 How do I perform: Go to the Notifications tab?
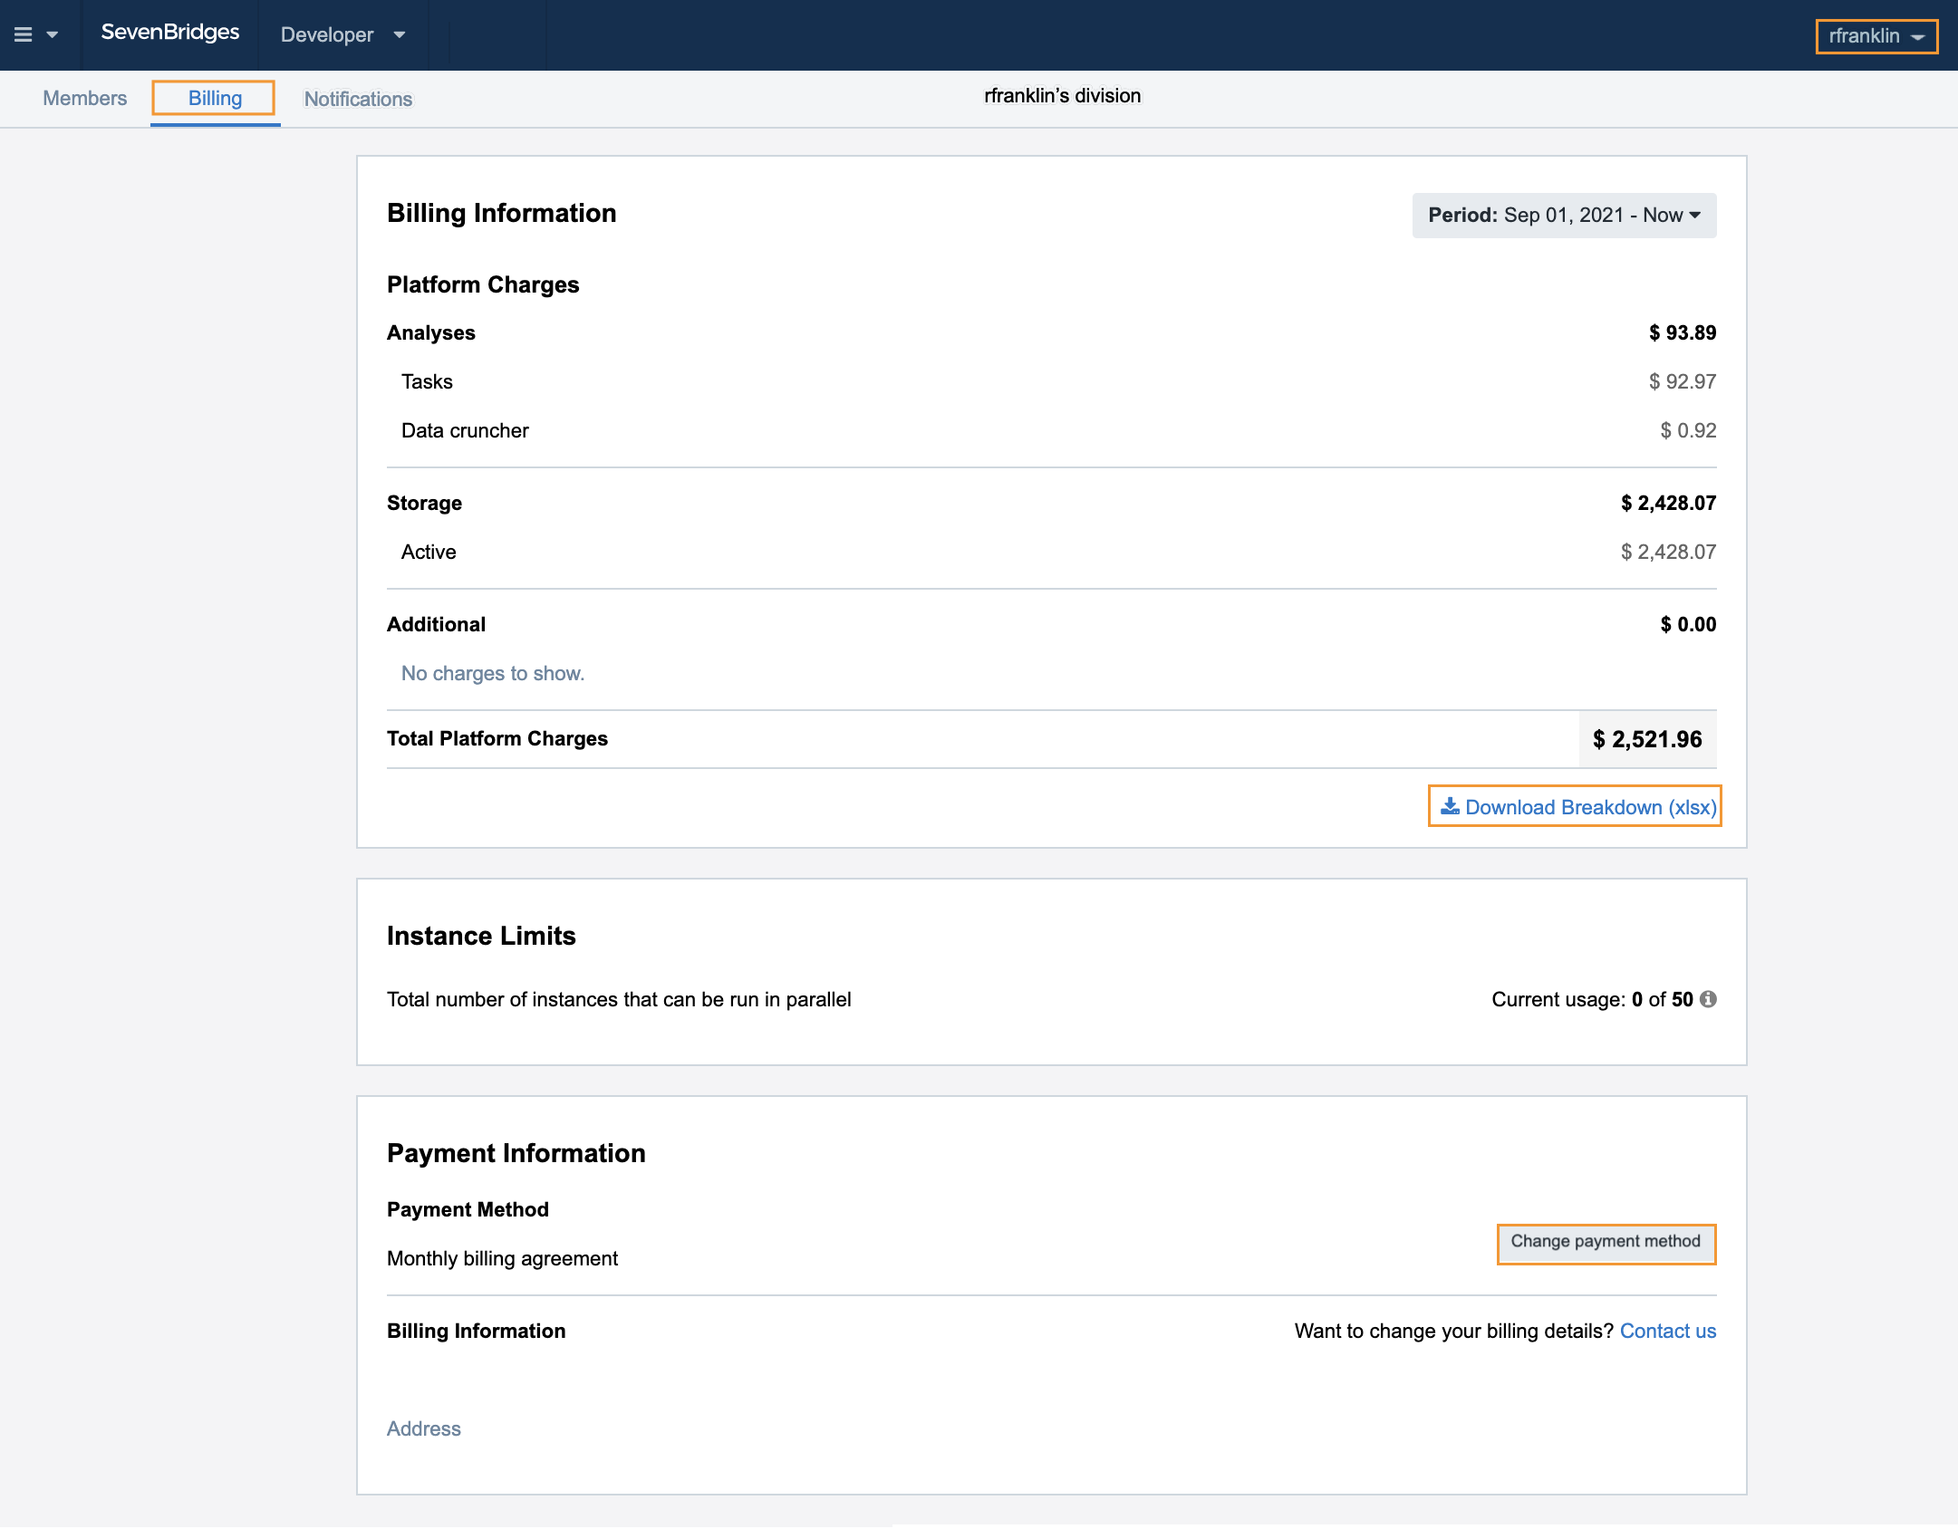pyautogui.click(x=358, y=99)
